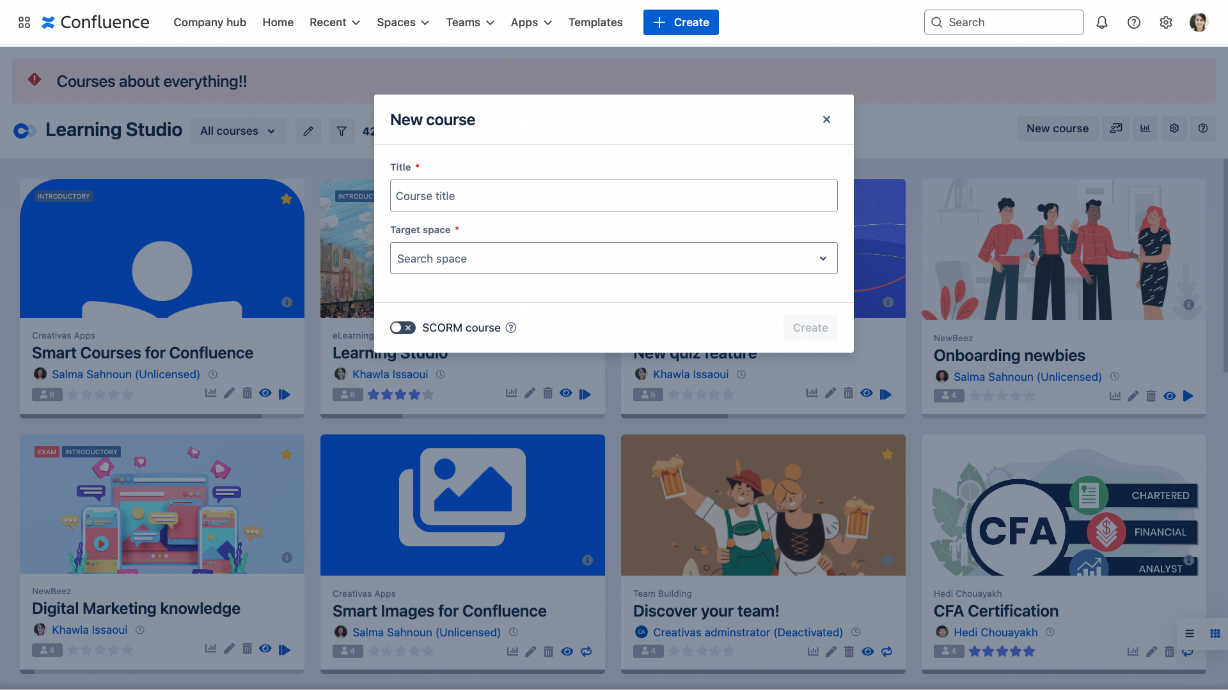Click the blue Create button in top bar

[681, 22]
